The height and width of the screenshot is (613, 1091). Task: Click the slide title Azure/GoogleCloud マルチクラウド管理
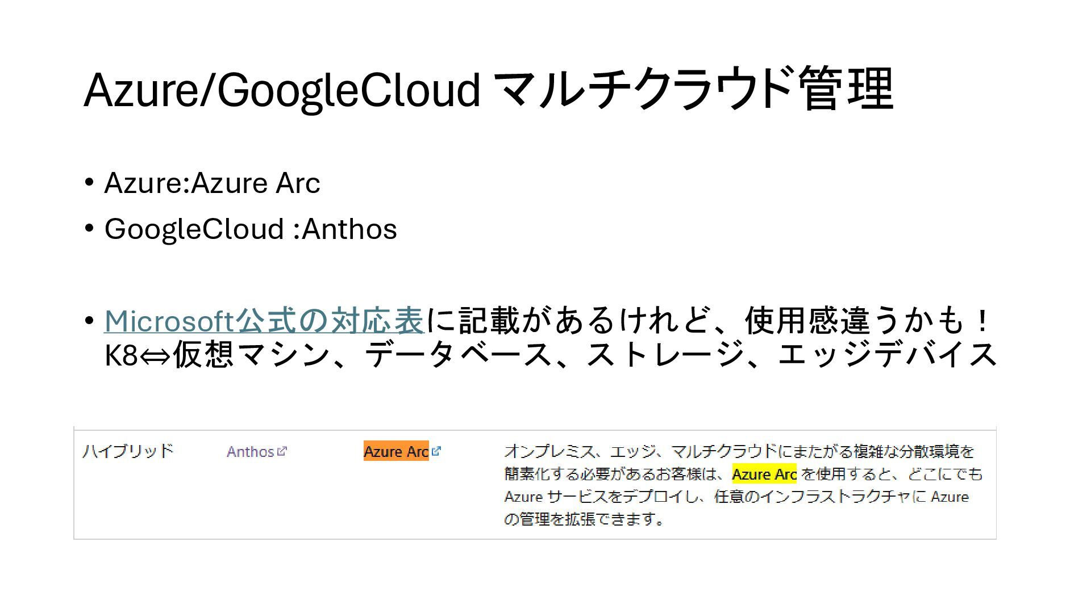coord(489,89)
